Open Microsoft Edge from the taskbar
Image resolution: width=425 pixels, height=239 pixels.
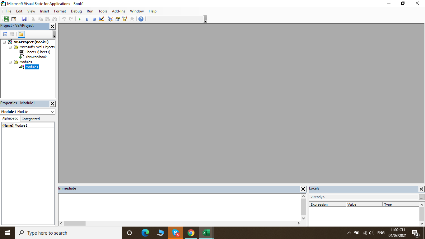click(145, 233)
